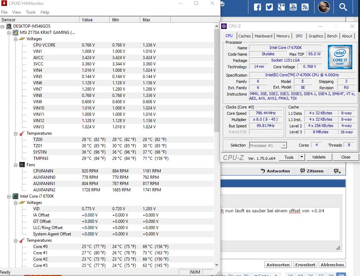Click the Max column header
360x276 pixels.
(x=155, y=20)
